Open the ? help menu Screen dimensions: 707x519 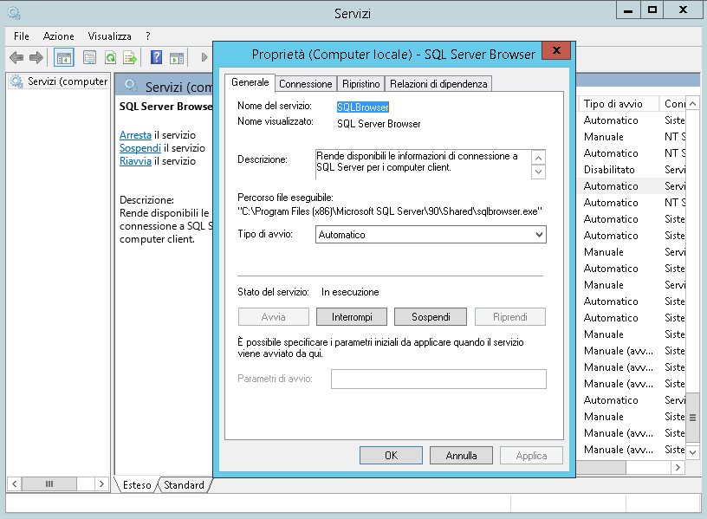coord(148,36)
